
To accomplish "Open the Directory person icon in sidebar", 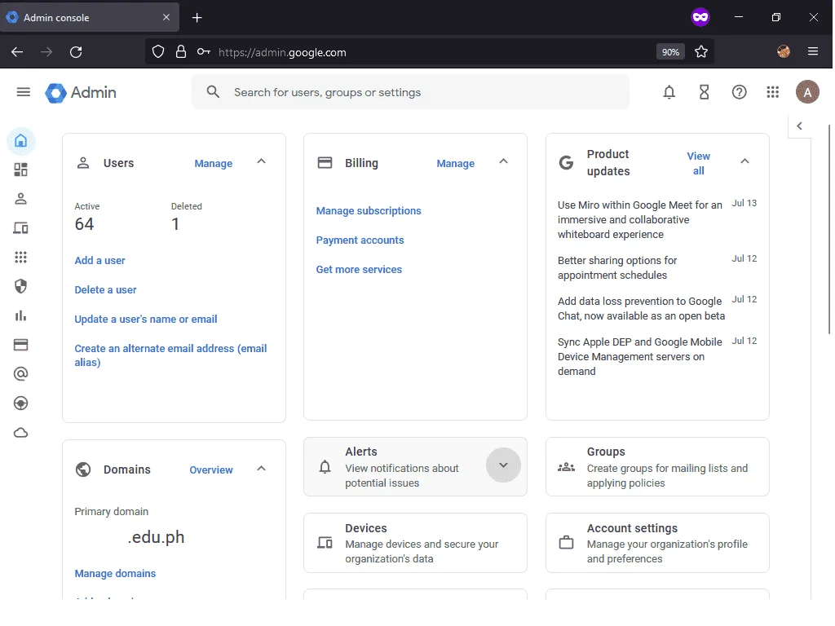I will click(x=20, y=199).
